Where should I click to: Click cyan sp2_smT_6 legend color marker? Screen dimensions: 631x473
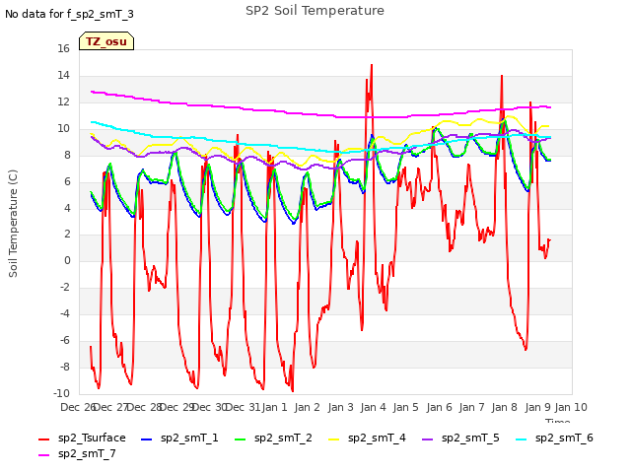522,439
